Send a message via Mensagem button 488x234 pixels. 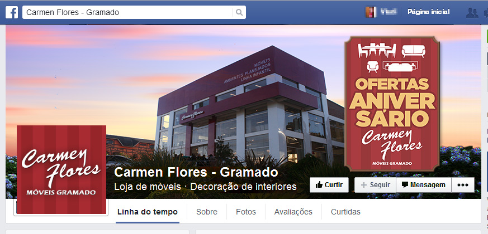(x=424, y=185)
